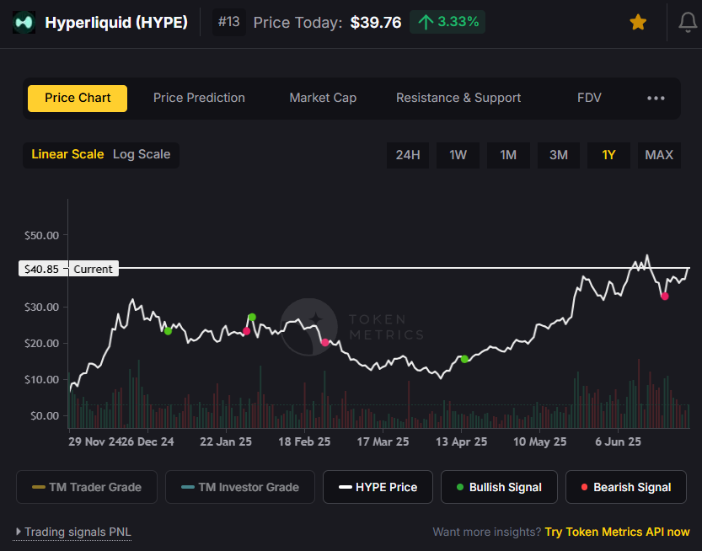This screenshot has height=551, width=702.
Task: Click the 3.33% price change badge
Action: click(447, 22)
